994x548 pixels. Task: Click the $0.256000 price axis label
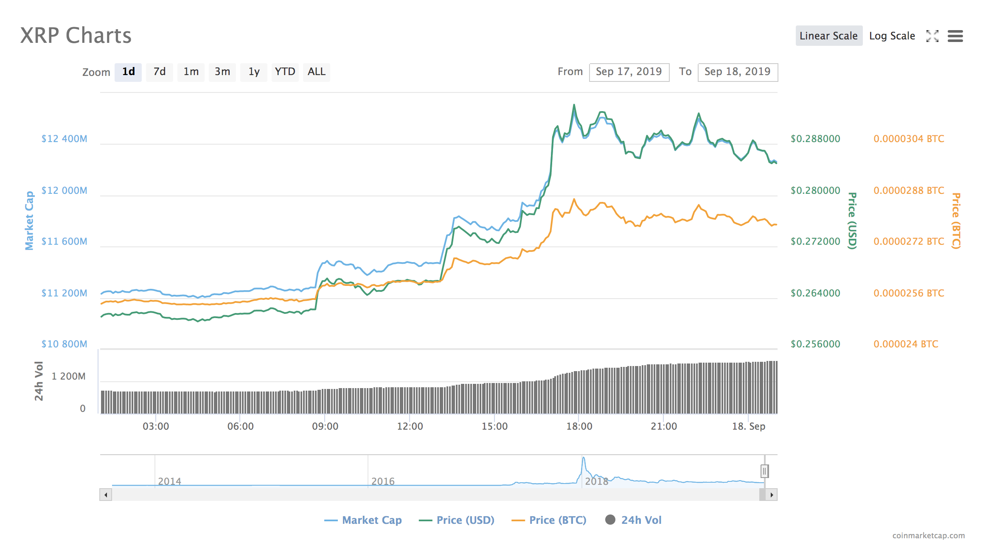tap(815, 344)
